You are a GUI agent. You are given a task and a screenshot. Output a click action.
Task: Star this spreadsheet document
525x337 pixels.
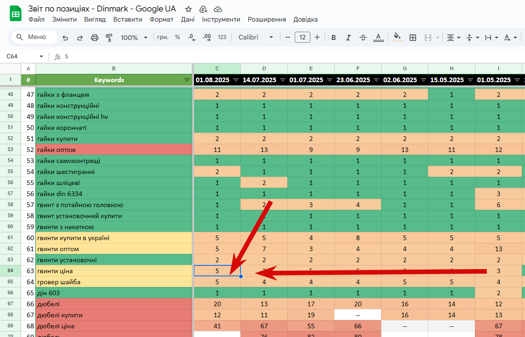pyautogui.click(x=188, y=9)
